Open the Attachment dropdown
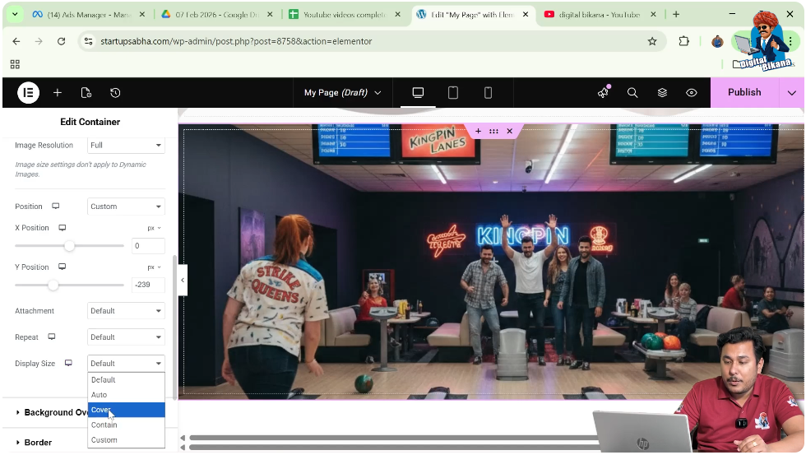 (126, 310)
